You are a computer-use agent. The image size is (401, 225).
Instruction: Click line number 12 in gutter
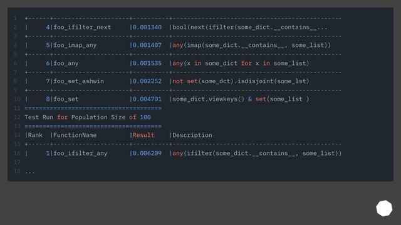[17, 117]
